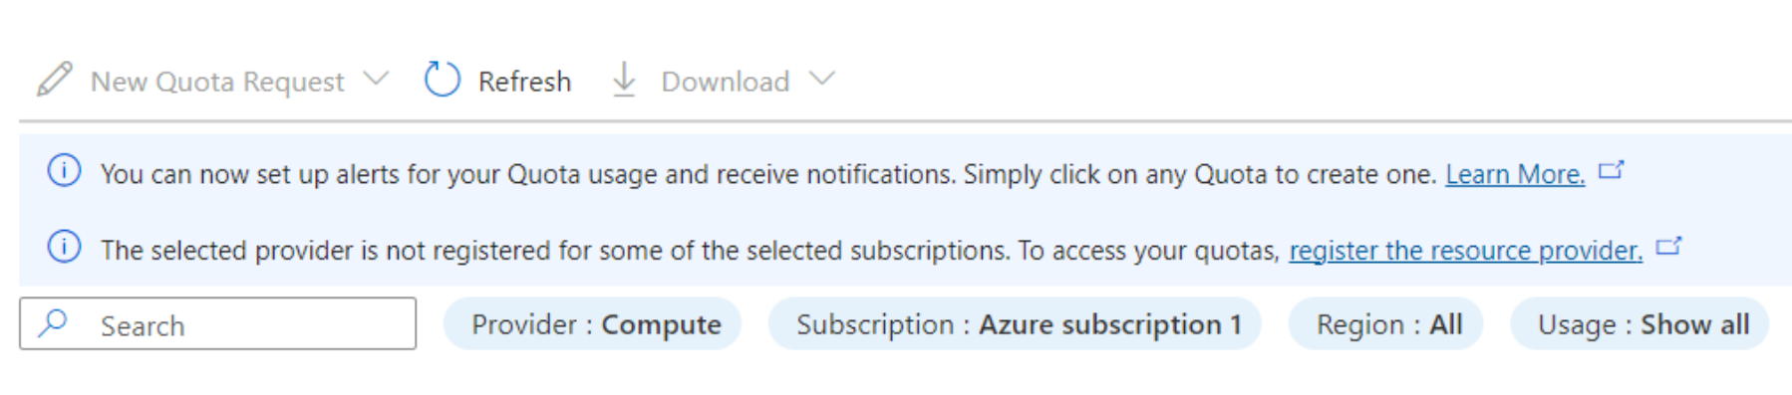Choose Download in the command bar
Screen dimensions: 1792x395
coord(726,82)
